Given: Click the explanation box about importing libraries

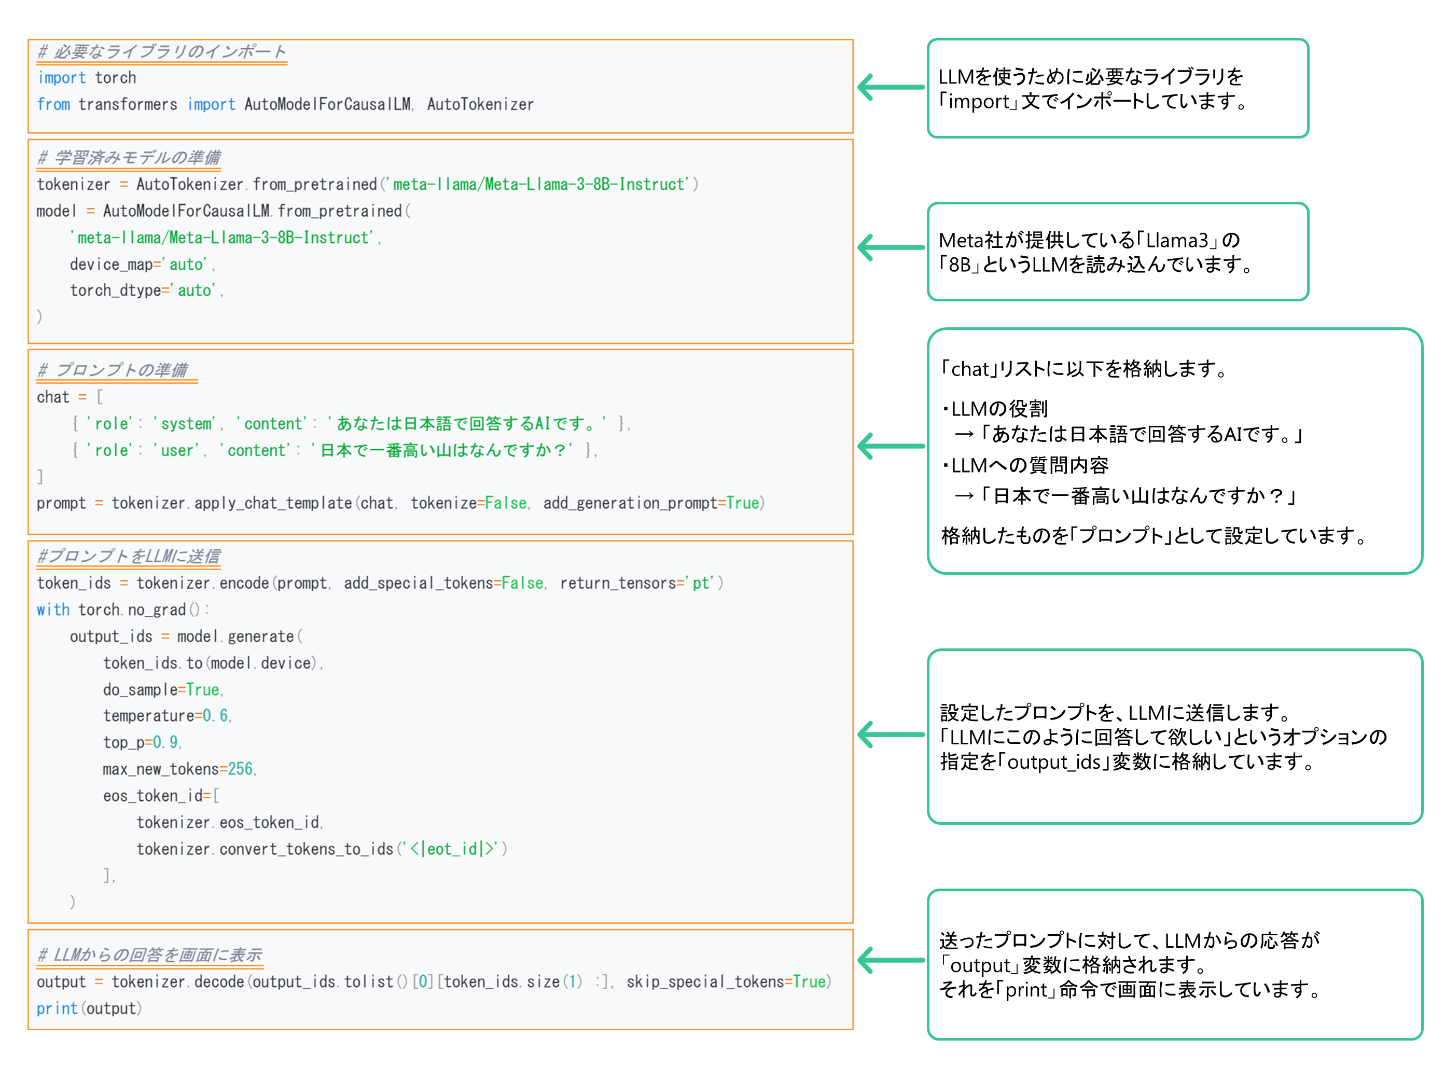Looking at the screenshot, I should [1118, 88].
